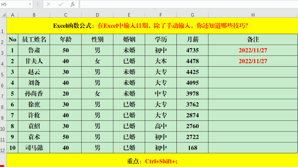Click the formula bar expand dots handle
298x167 pixels.
tap(38, 4)
